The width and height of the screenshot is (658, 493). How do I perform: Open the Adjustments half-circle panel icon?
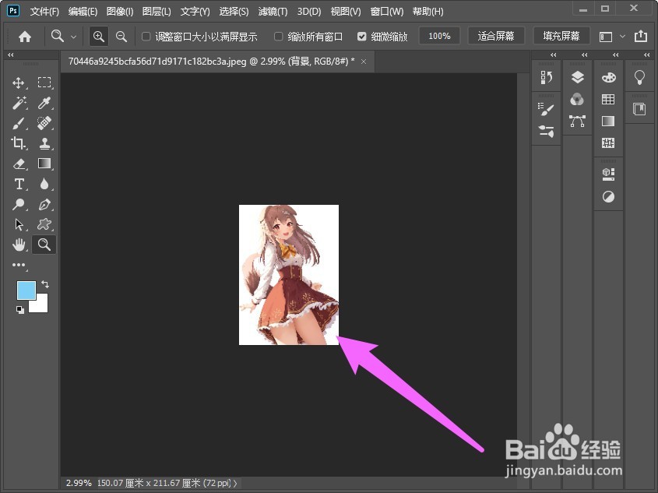(608, 196)
